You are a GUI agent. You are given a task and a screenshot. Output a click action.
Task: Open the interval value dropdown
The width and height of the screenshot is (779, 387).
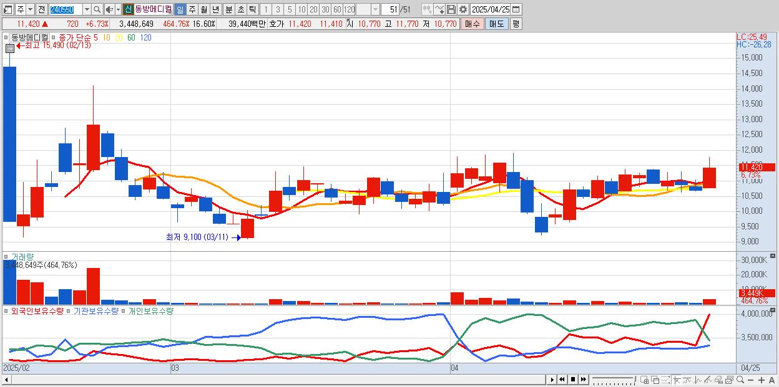(x=375, y=9)
